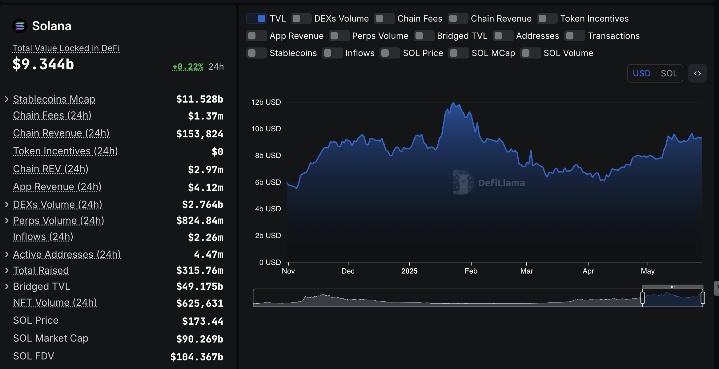
Task: Click the Solana logo icon
Action: click(x=20, y=26)
